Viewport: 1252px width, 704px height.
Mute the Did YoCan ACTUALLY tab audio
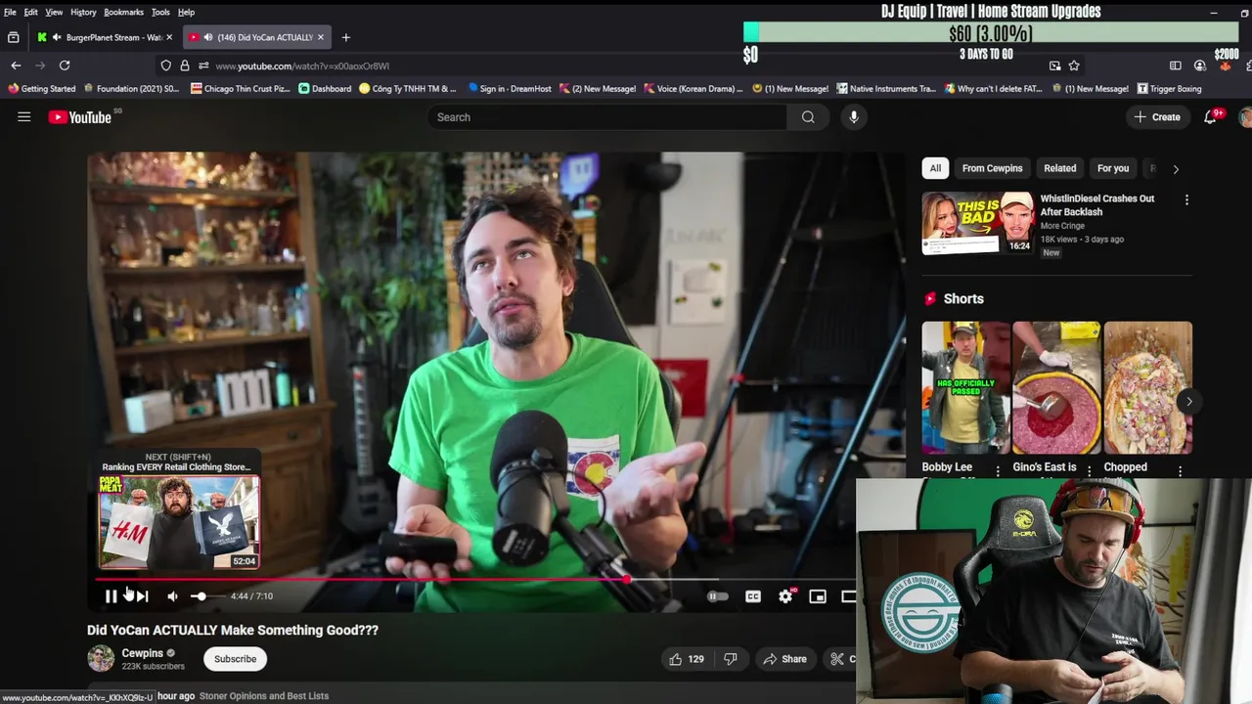[207, 37]
